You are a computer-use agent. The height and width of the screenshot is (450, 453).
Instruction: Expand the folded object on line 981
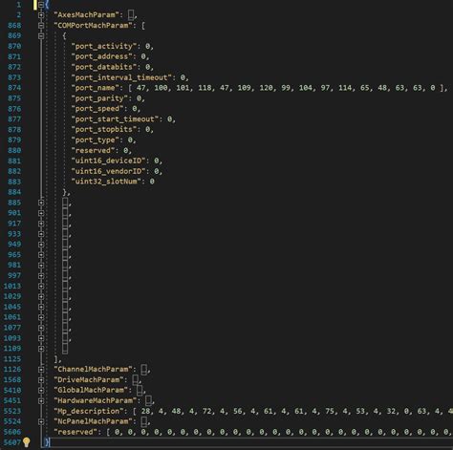(41, 266)
